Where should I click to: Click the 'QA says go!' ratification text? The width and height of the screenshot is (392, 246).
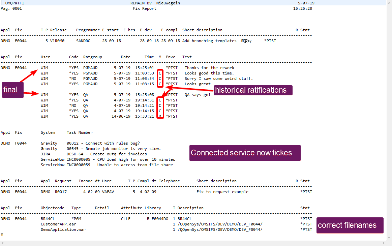coord(197,95)
